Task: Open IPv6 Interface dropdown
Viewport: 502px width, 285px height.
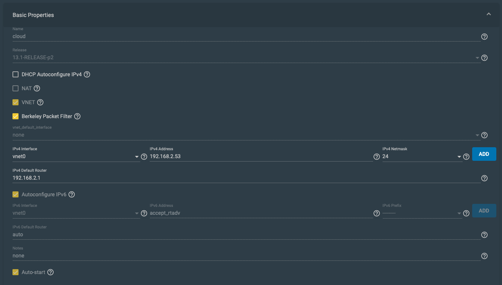Action: [76, 213]
